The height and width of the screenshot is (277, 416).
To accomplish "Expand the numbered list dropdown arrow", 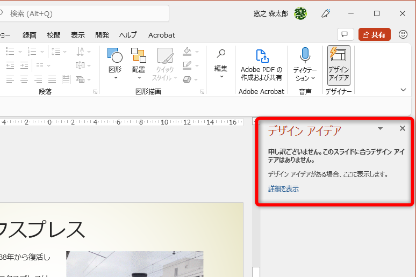I will point(42,52).
